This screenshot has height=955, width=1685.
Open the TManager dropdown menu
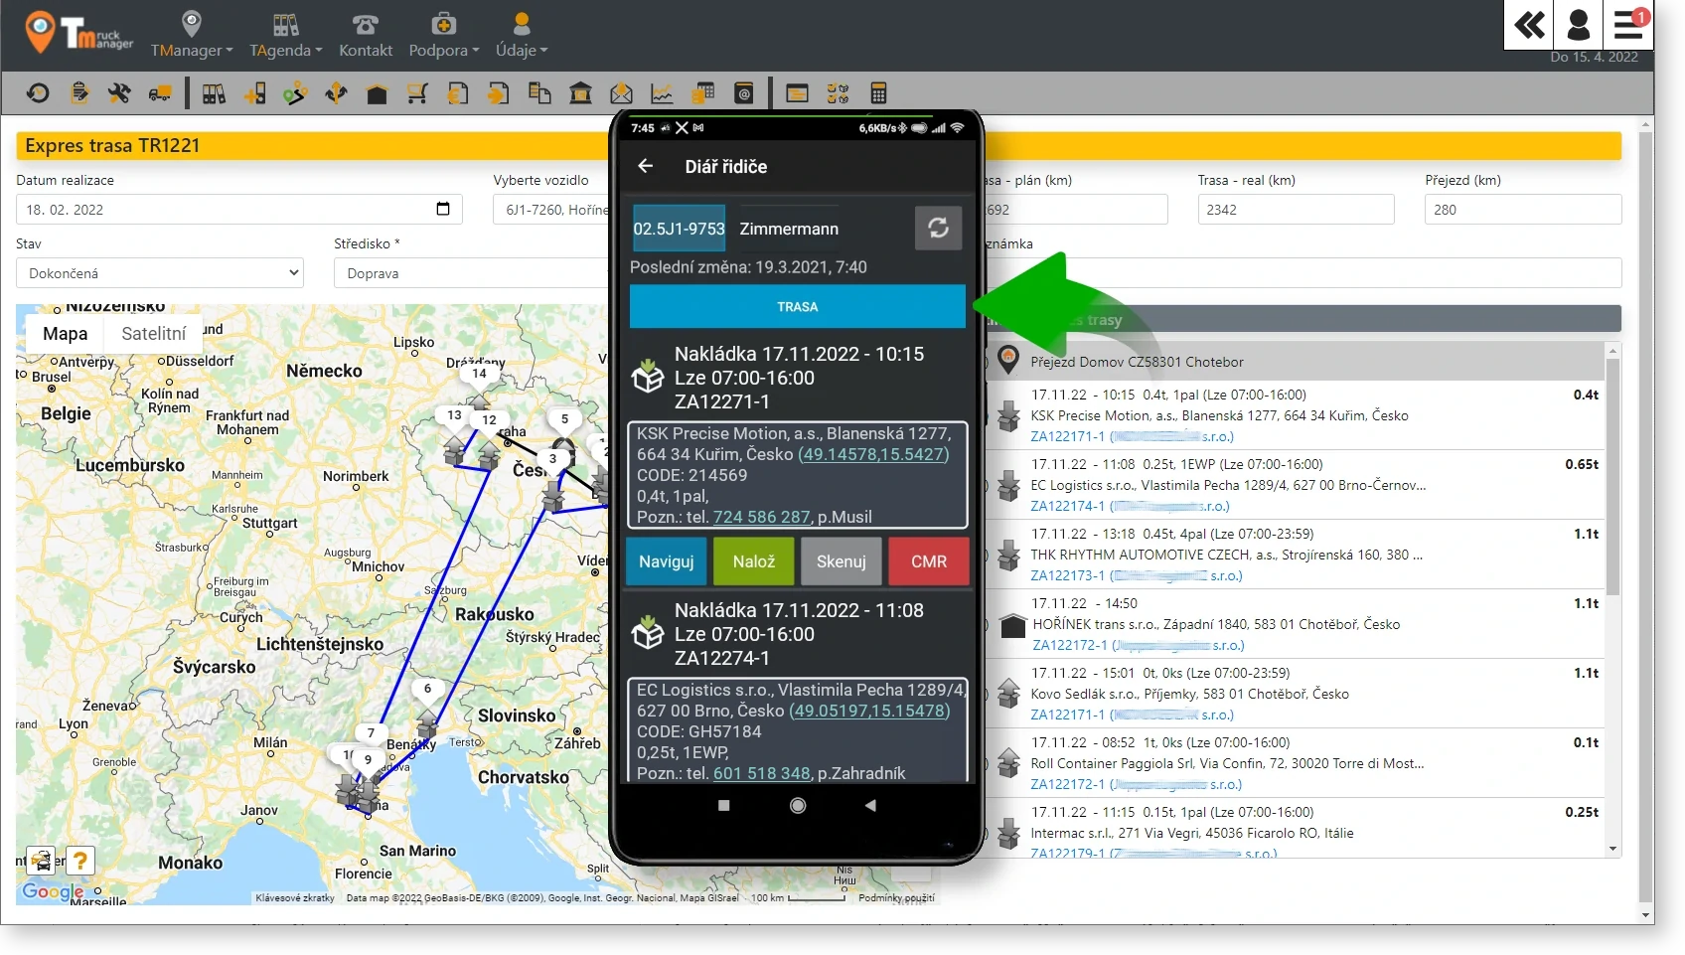(192, 34)
